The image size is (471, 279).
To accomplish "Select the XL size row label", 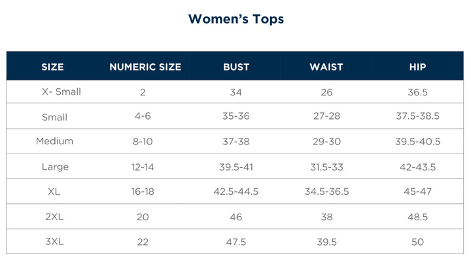I will [x=55, y=191].
